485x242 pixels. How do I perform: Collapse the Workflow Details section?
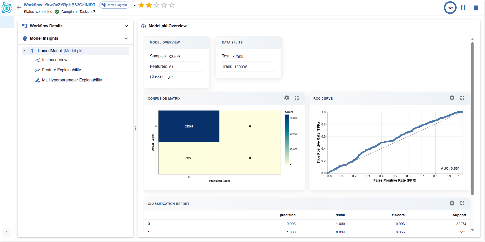[x=126, y=26]
